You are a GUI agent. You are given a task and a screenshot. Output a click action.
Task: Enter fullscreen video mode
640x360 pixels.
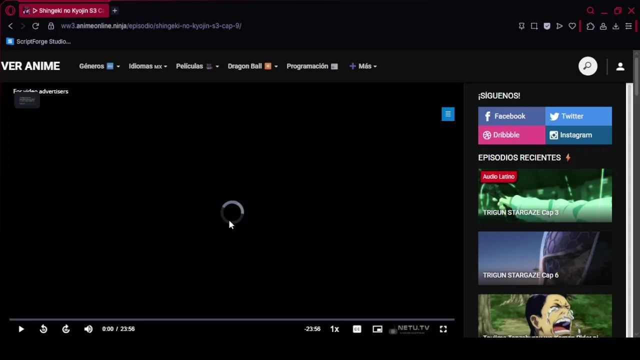tap(443, 329)
